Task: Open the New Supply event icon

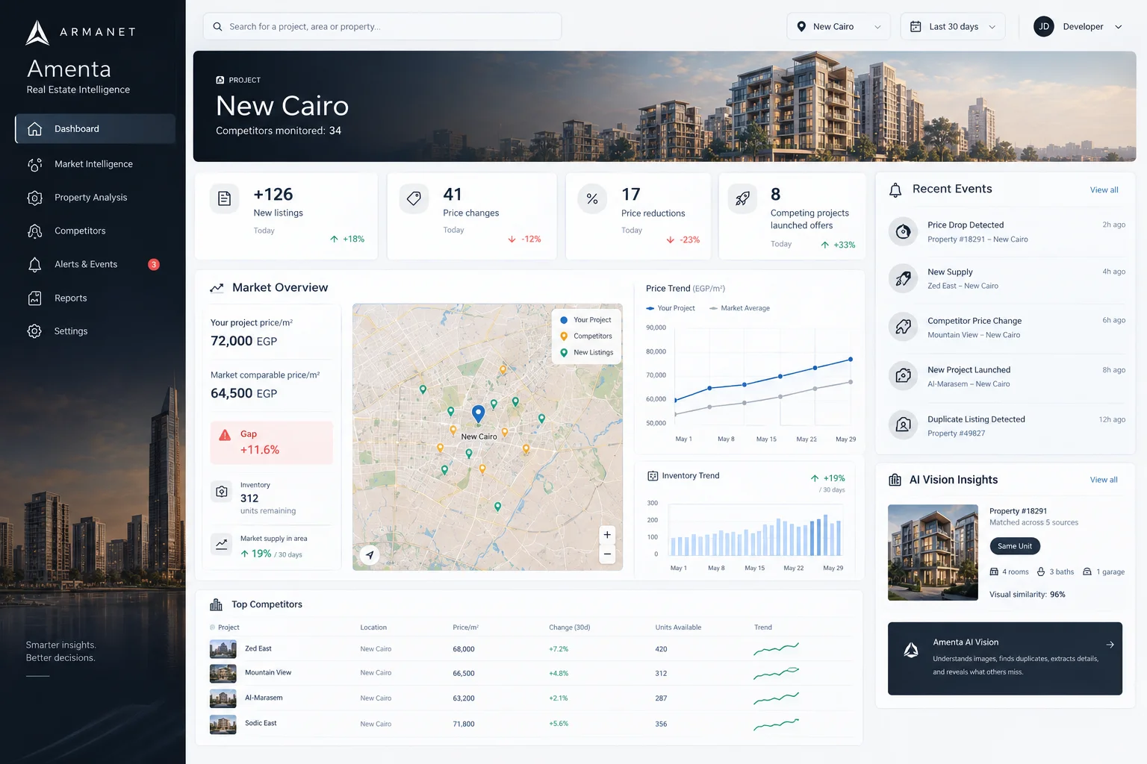Action: tap(903, 279)
